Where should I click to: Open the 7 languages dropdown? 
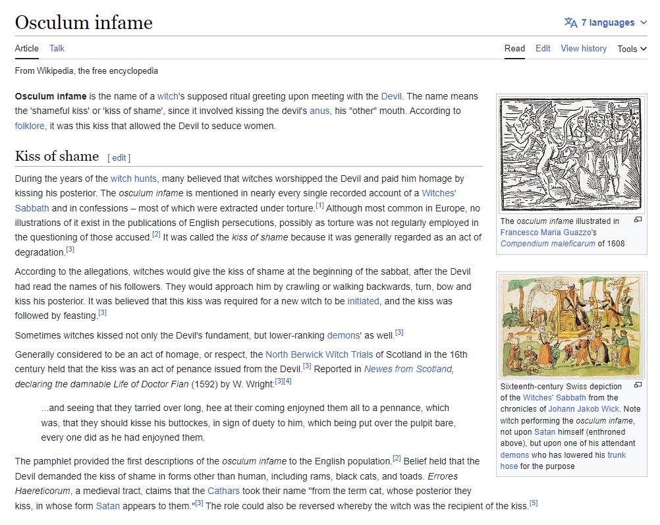605,22
